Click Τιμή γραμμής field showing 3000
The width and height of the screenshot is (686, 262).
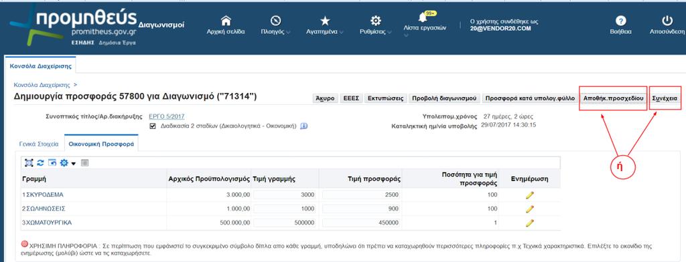coord(284,194)
